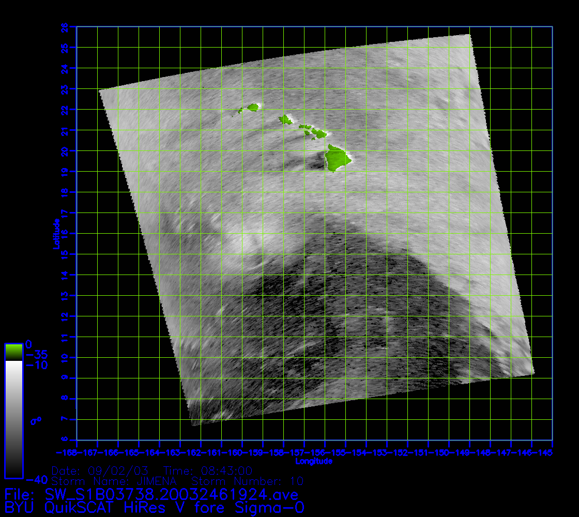Click the file name SW_S1B03738 text
579x517 pixels.
click(x=151, y=495)
